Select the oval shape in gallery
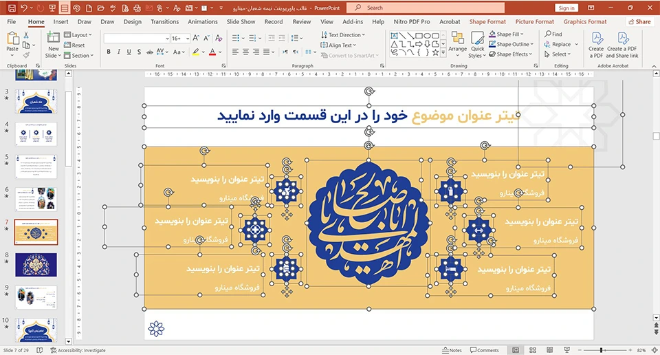The width and height of the screenshot is (660, 355). tap(427, 36)
